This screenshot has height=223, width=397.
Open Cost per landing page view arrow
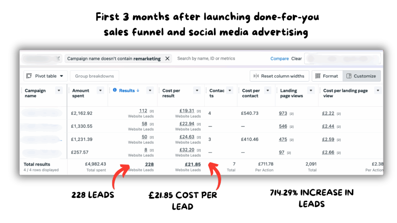(378, 91)
